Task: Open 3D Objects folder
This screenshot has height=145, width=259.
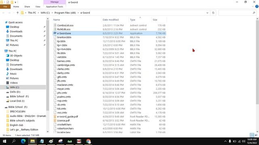Action: click(x=16, y=56)
